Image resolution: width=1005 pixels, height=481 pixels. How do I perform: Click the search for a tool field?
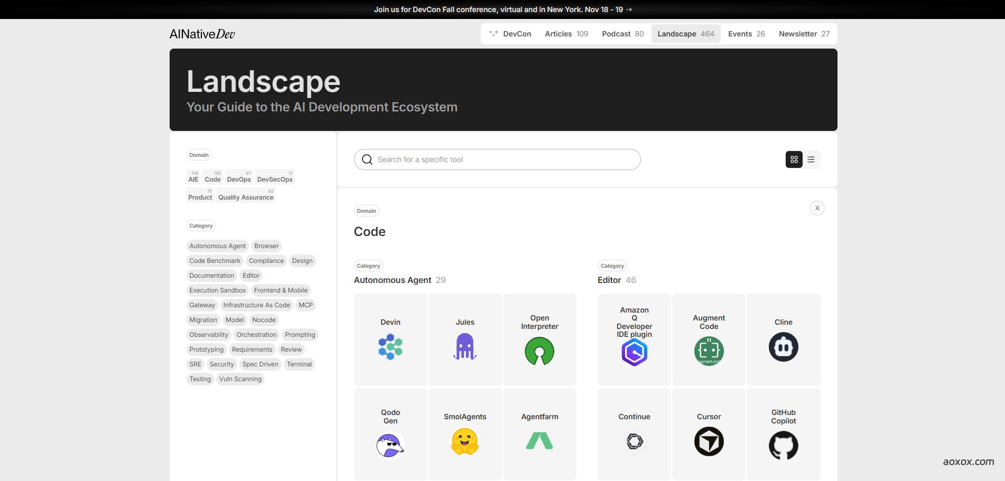point(497,159)
